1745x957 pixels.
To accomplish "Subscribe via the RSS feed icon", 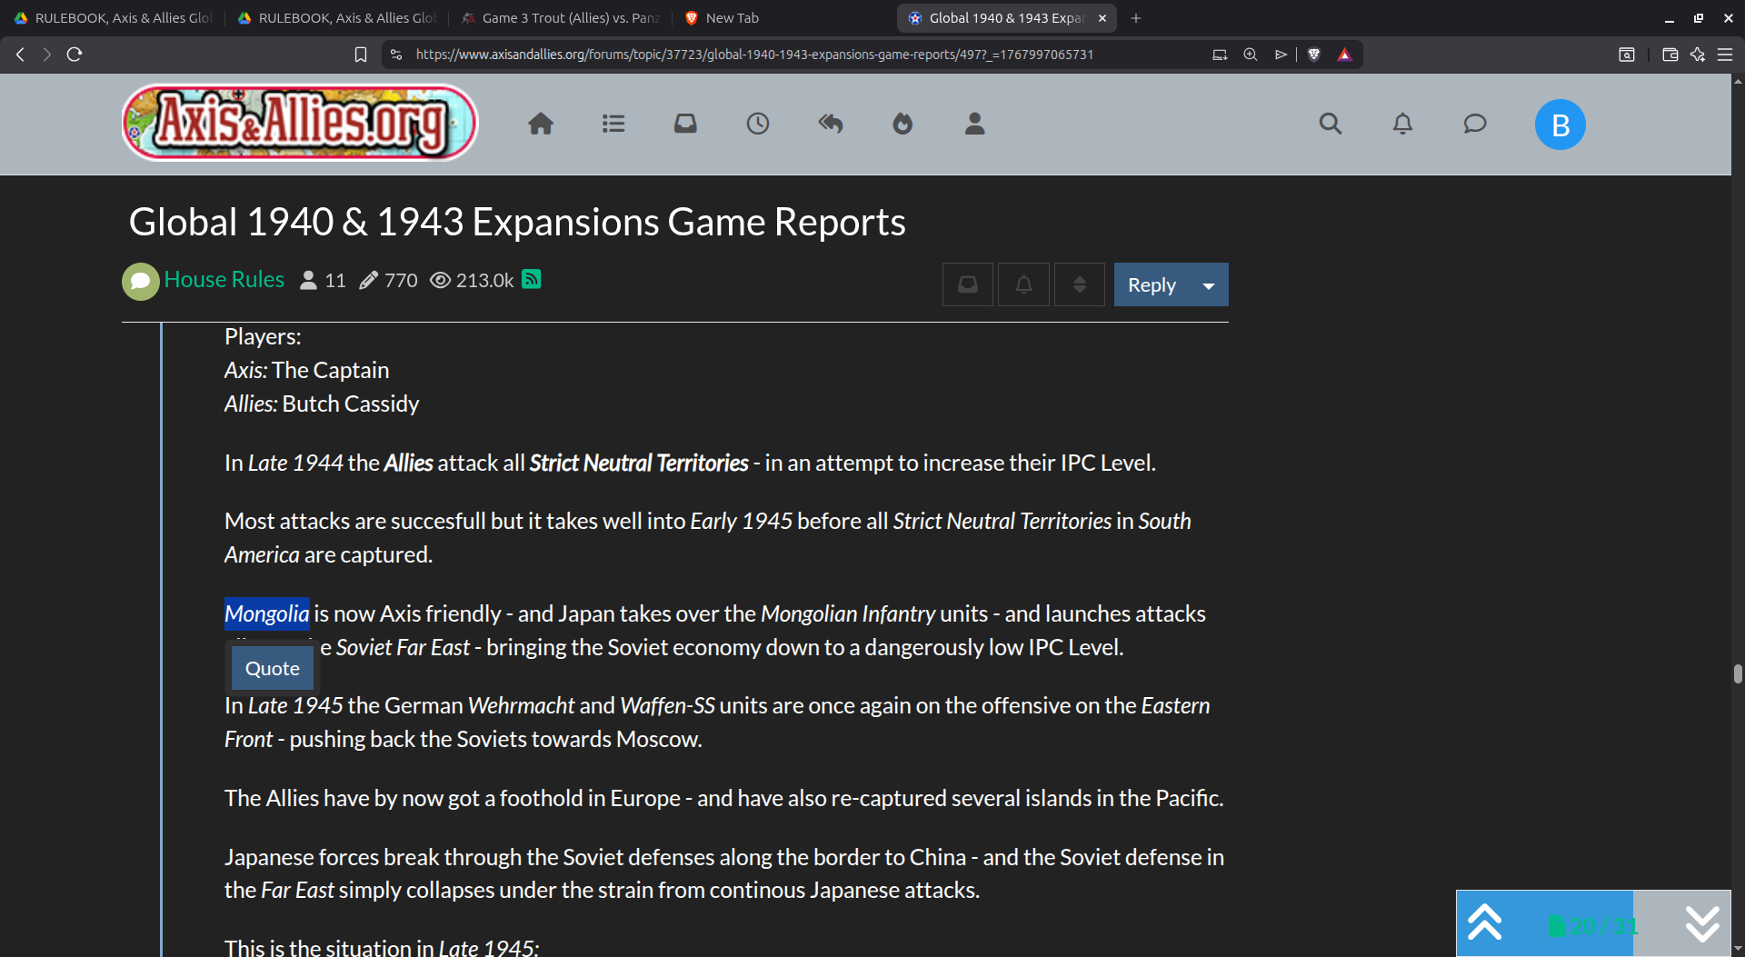I will click(532, 280).
